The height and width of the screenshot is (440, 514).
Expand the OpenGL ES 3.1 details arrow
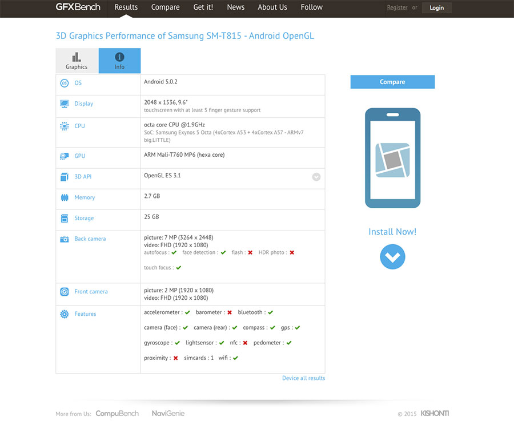coord(316,177)
